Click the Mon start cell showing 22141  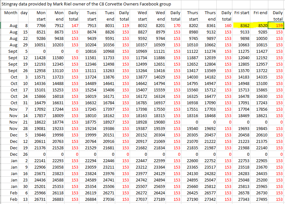pos(40,161)
